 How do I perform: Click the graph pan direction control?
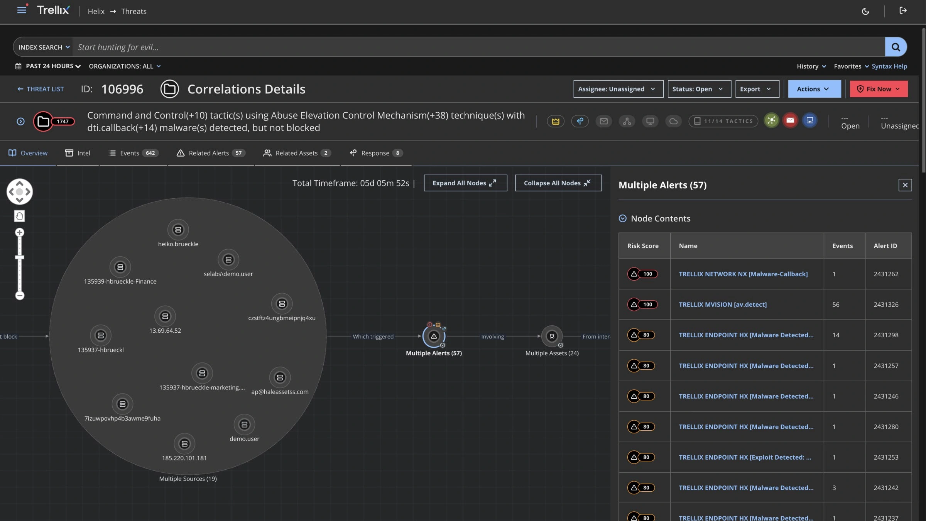click(20, 191)
